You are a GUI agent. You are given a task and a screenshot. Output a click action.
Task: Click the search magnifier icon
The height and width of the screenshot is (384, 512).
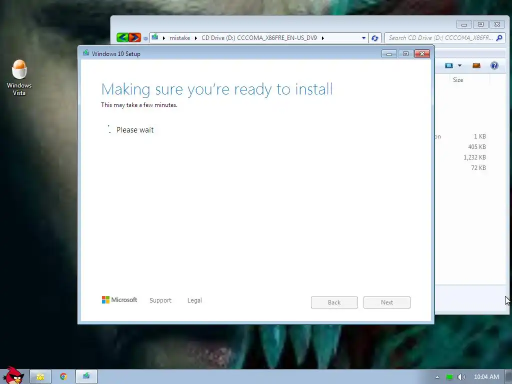coord(499,38)
